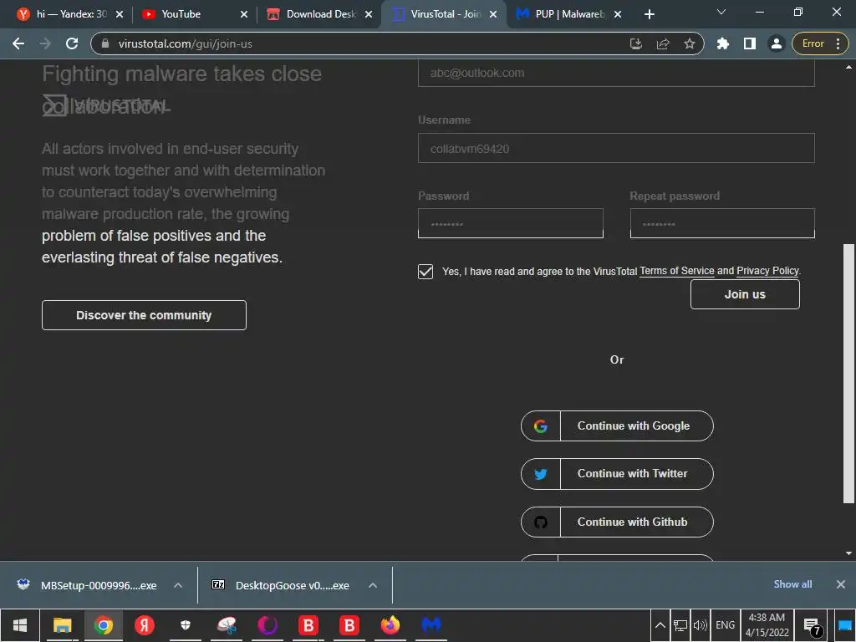Screen dimensions: 856x642
Task: Expand options for MBSetup download
Action: (x=178, y=585)
